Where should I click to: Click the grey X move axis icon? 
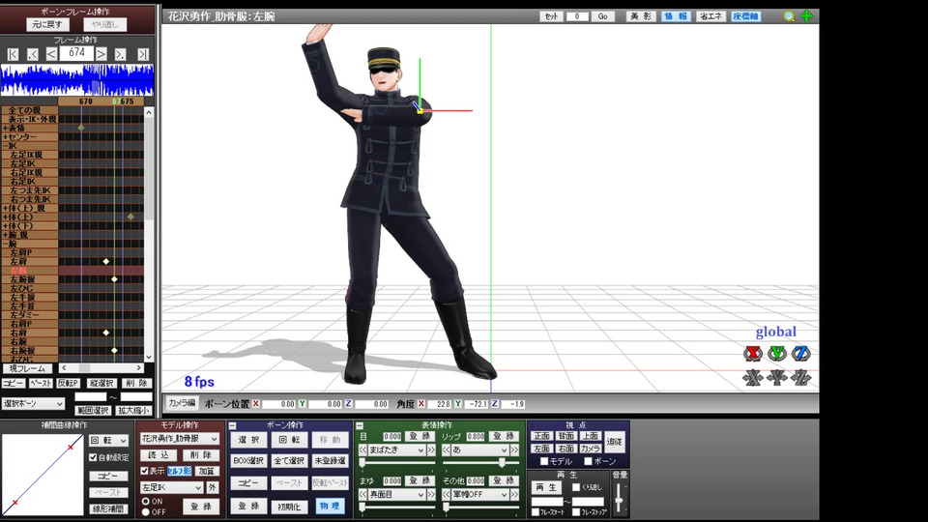click(752, 378)
